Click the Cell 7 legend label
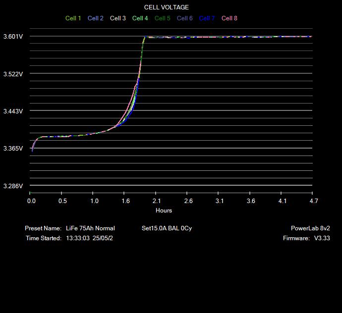 pos(207,18)
